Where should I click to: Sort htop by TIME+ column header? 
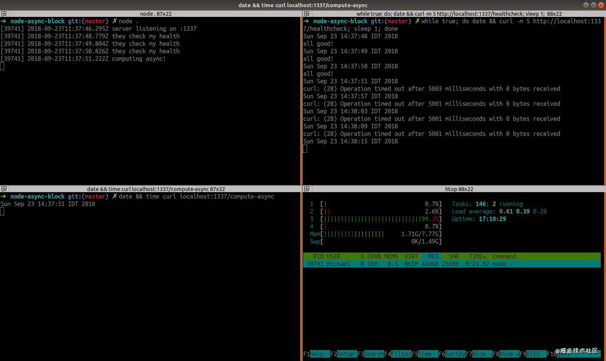click(477, 256)
